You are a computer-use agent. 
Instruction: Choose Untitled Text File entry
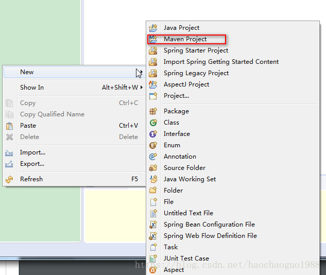tap(233, 213)
